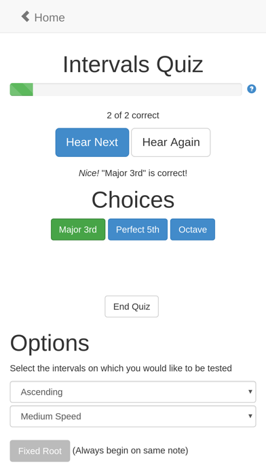This screenshot has height=473, width=266.
Task: Click the '2 of 2 correct' score text
Action: (133, 116)
